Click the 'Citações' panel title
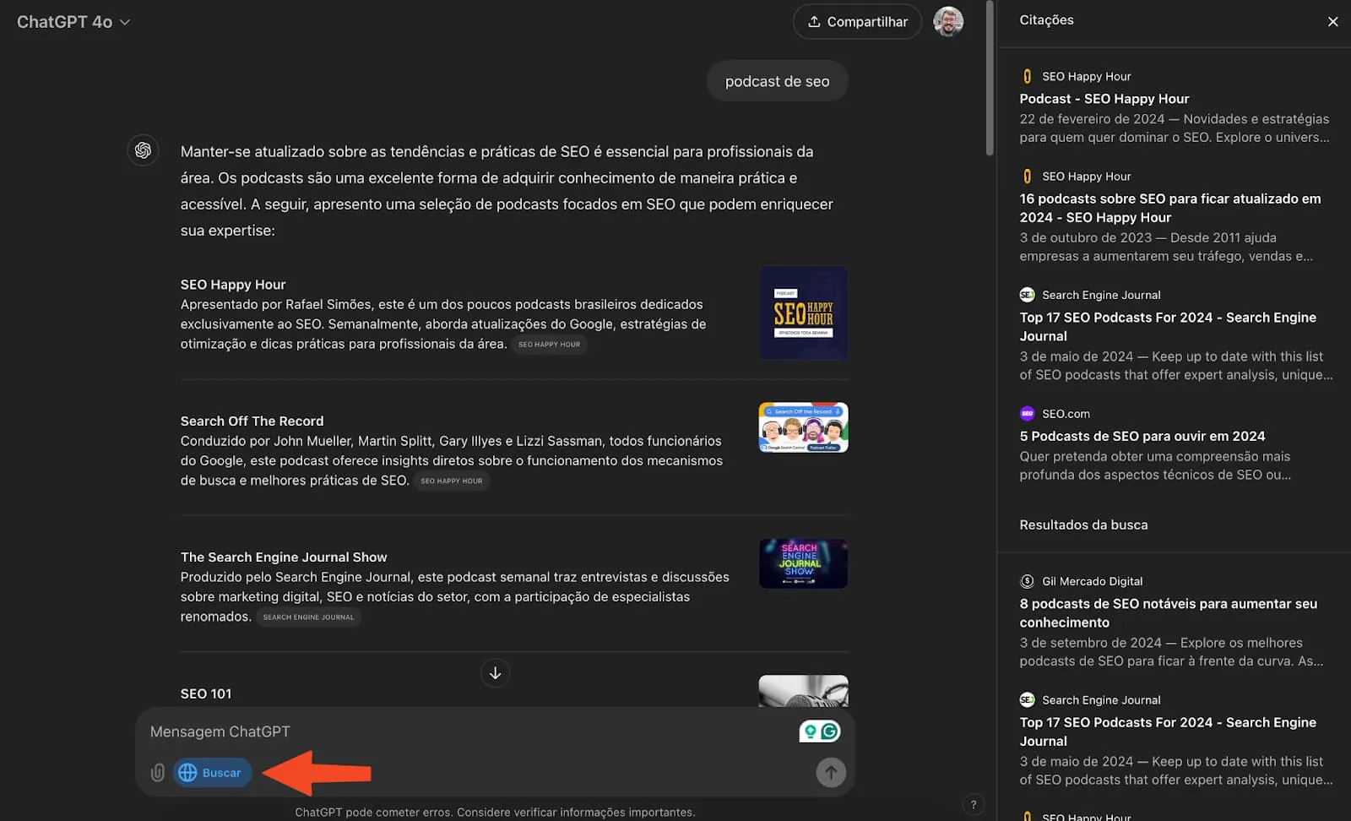1351x821 pixels. click(x=1046, y=20)
